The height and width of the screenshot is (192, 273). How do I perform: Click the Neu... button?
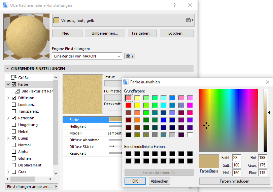[x=67, y=33]
